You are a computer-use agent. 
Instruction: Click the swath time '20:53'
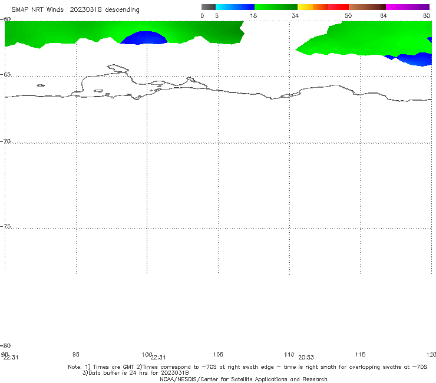click(x=306, y=358)
